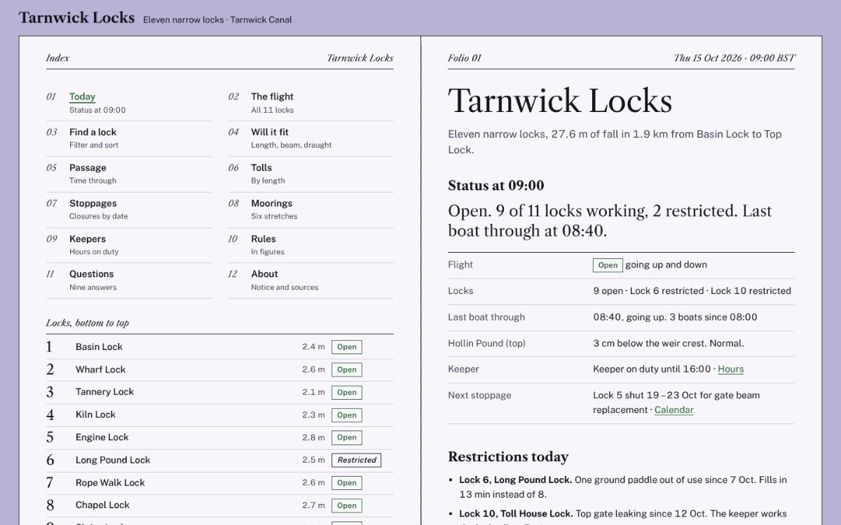Open Rules in figures entry
This screenshot has height=525, width=841.
(310, 245)
